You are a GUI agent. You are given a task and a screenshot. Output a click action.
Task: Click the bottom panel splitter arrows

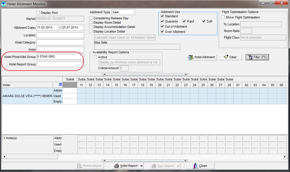(x=145, y=160)
